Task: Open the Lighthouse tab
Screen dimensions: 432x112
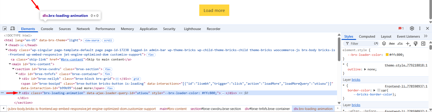Action: coord(192,29)
